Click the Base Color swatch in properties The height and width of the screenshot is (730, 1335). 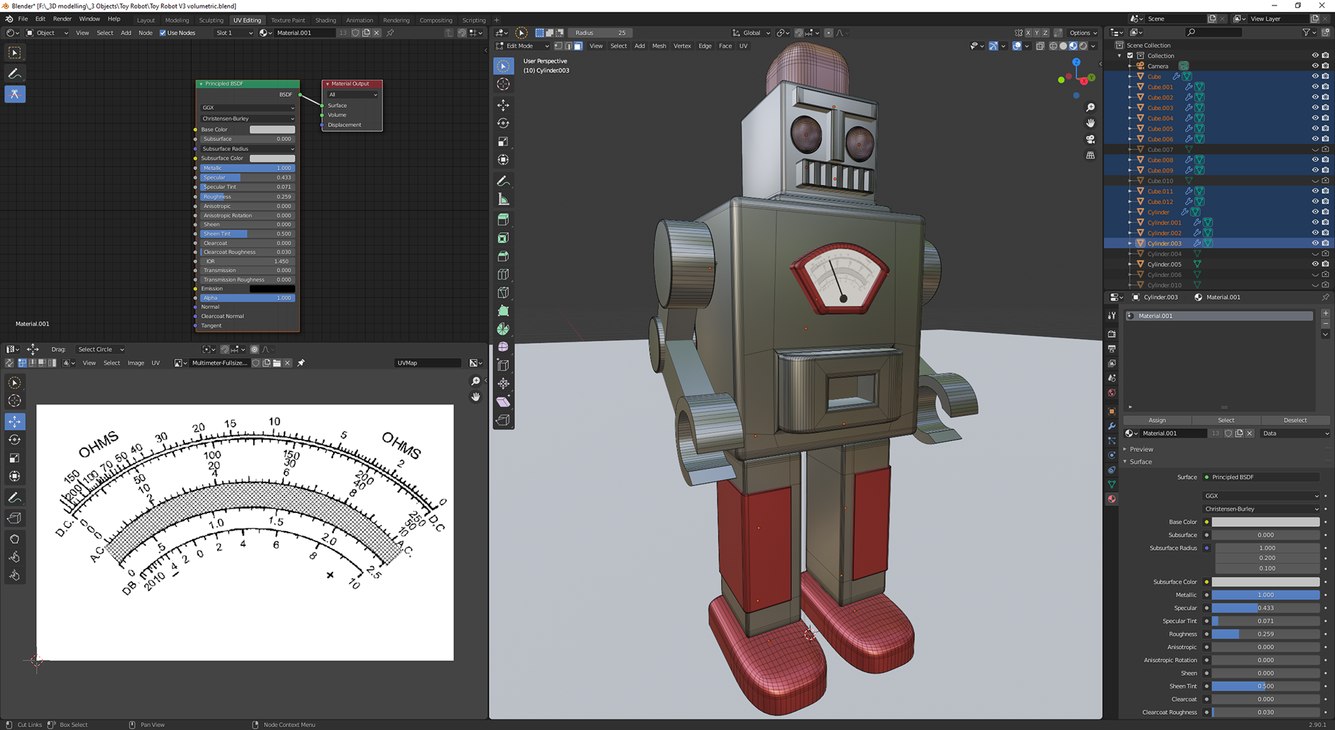1265,522
